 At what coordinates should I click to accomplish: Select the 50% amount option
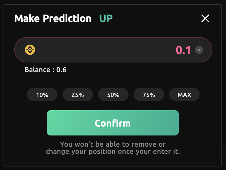[113, 95]
